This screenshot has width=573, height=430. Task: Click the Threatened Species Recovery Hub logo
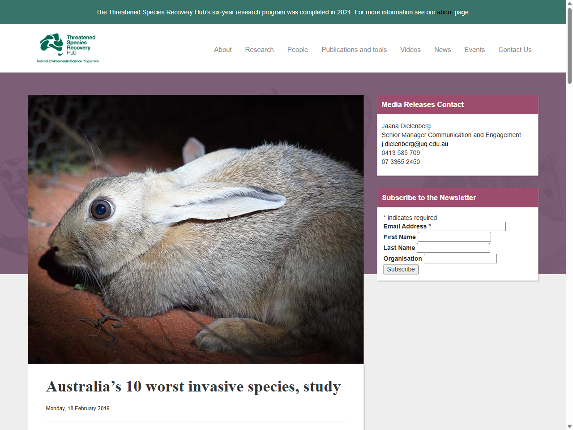click(67, 47)
